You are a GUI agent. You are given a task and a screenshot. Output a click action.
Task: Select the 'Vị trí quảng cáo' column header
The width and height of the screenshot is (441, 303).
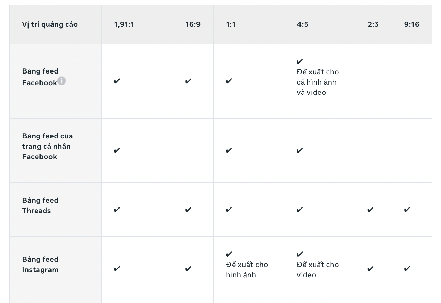(50, 24)
